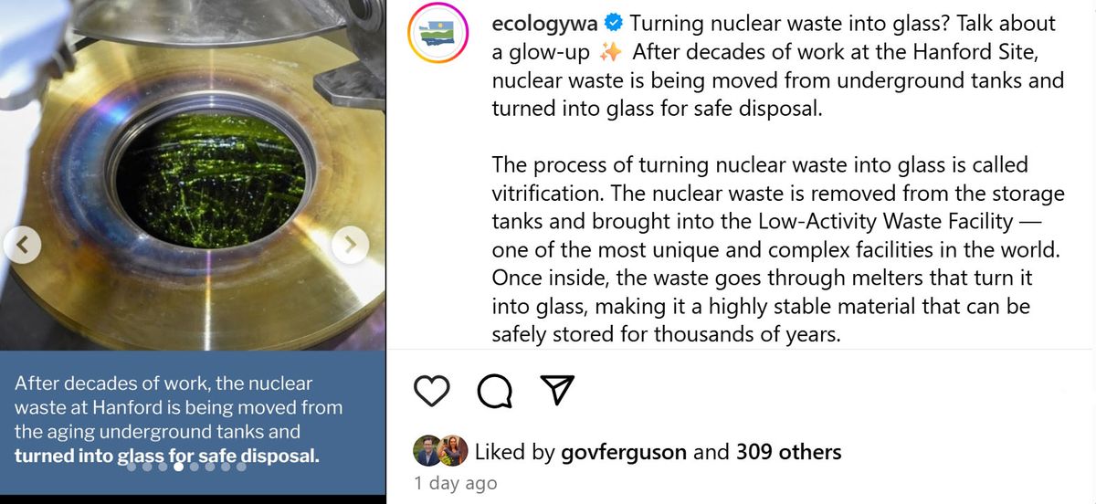Go to the next carousel image
This screenshot has height=504, width=1096.
click(352, 243)
